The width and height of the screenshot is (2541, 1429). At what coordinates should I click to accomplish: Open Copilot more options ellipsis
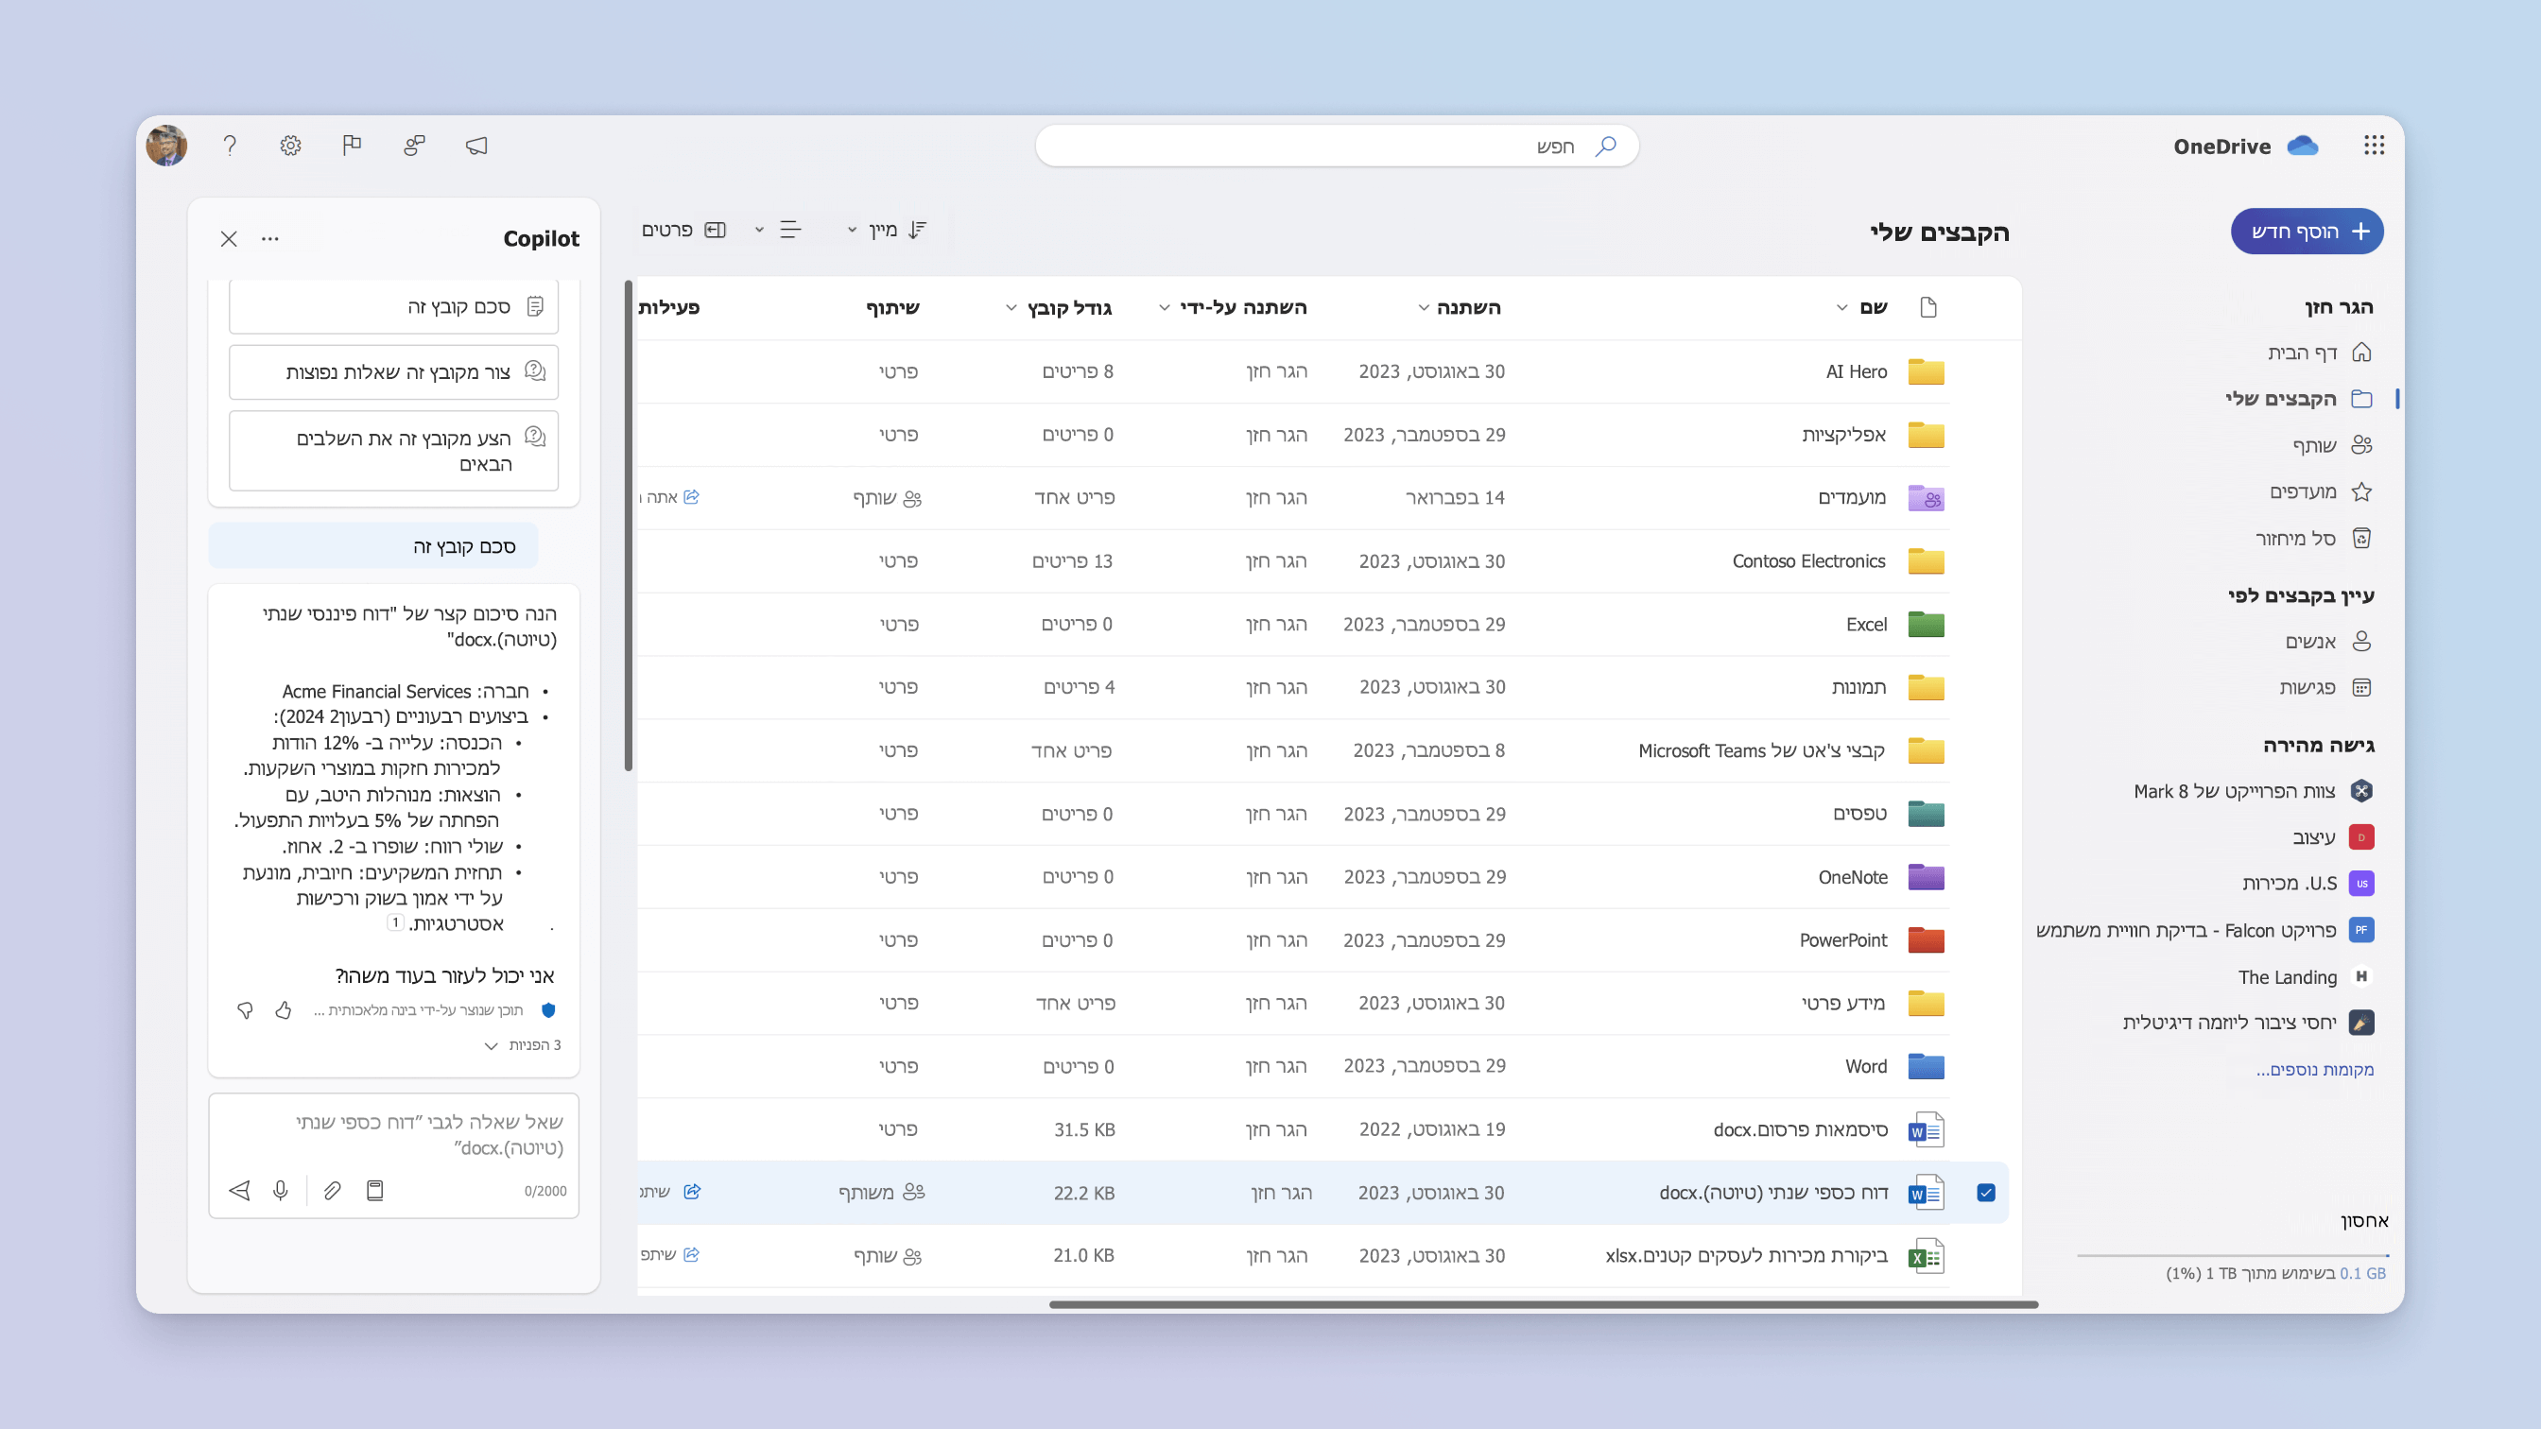(270, 239)
